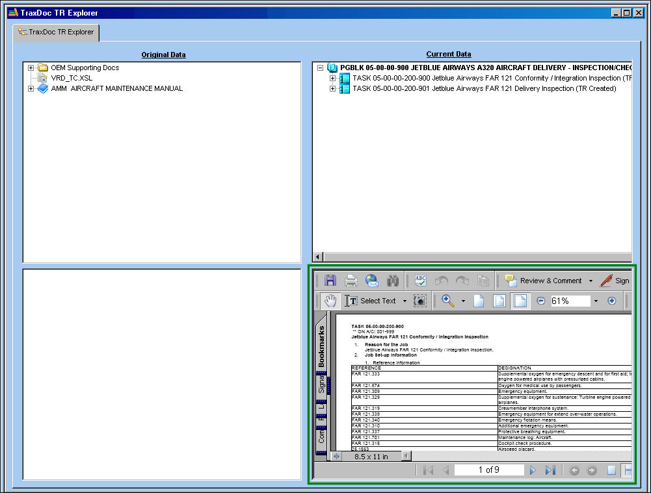Go to previous page arrow

click(446, 470)
